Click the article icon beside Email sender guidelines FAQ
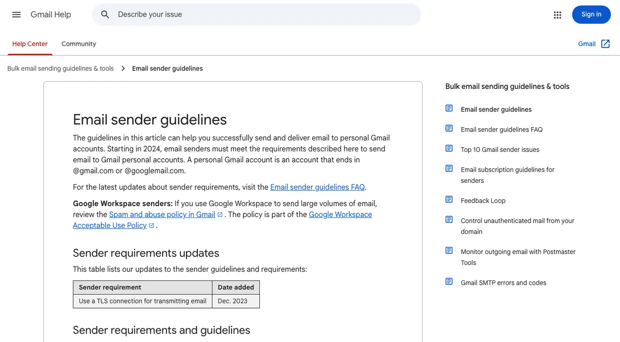This screenshot has height=342, width=620. click(449, 129)
